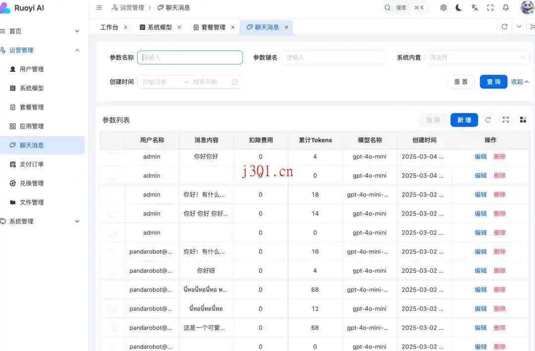Open column settings via the grid icon

point(523,120)
